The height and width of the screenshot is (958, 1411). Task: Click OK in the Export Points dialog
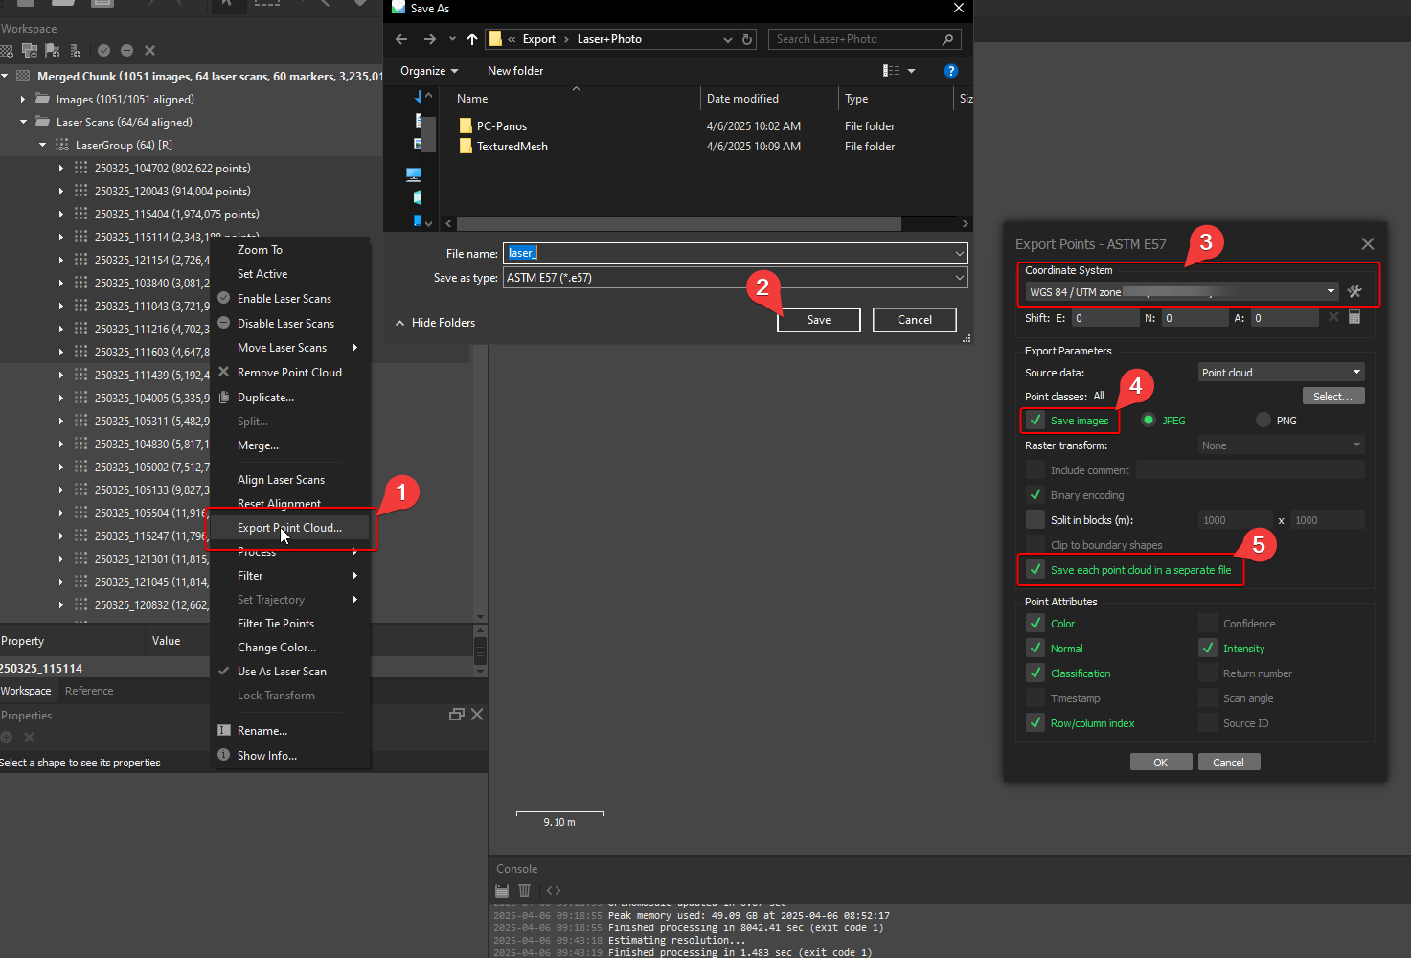1161,762
